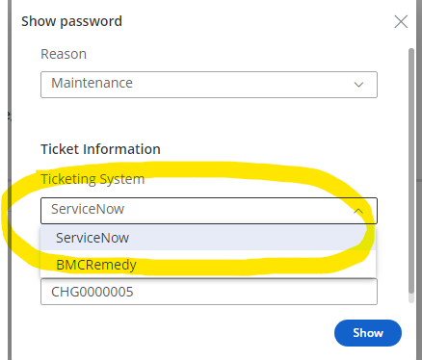Click the scrollbar track below the thumb

[x=411, y=298]
